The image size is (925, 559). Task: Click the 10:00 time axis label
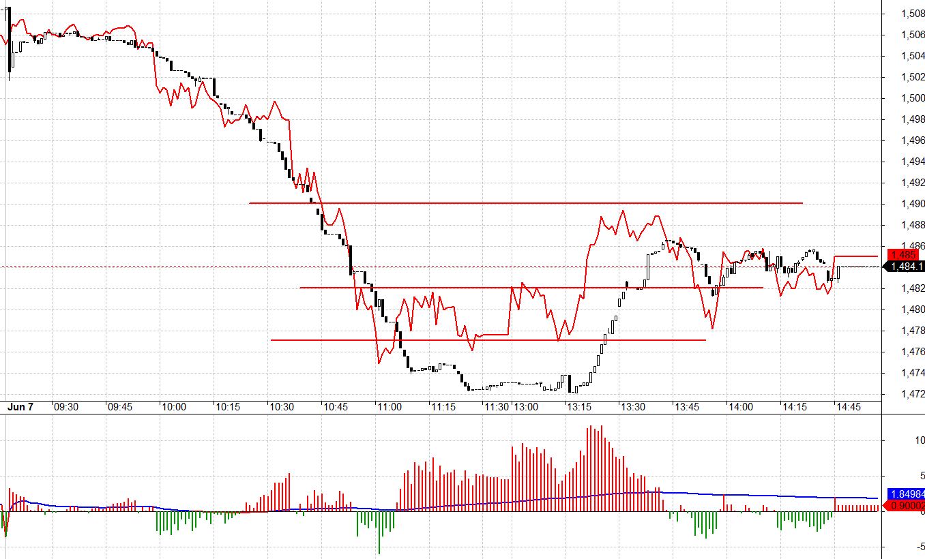click(173, 407)
